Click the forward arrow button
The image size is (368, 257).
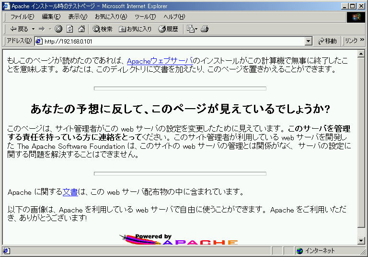[x=42, y=29]
